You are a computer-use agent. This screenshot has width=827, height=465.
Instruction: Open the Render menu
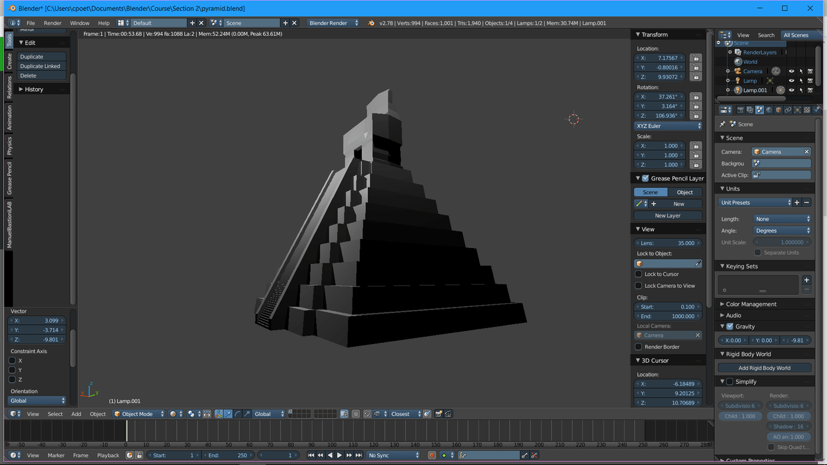pos(53,23)
